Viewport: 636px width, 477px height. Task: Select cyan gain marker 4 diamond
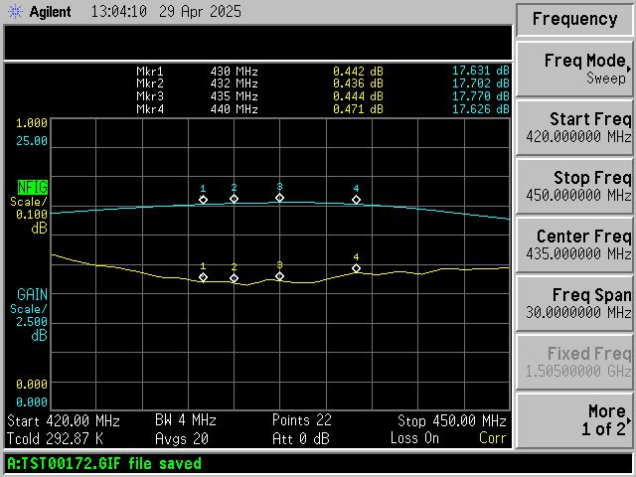pyautogui.click(x=356, y=200)
